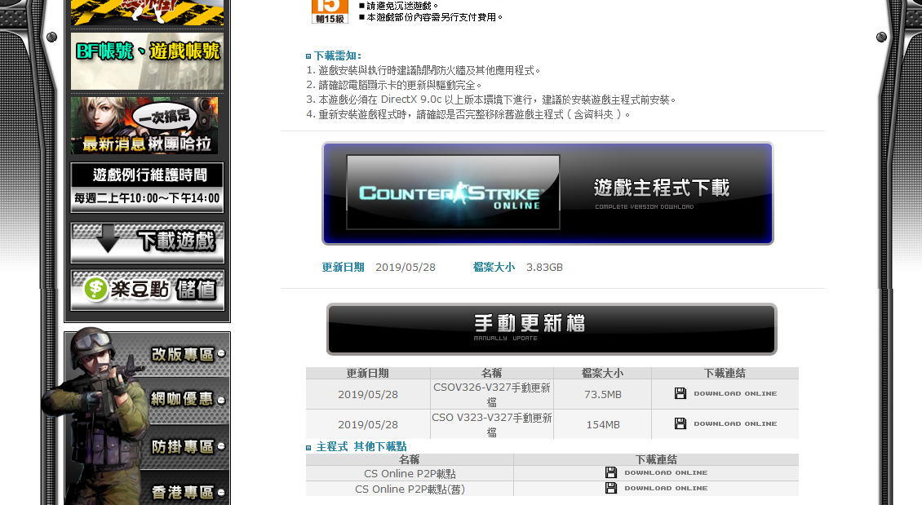This screenshot has width=922, height=505.
Task: Click the CSOV326-V327手動更新檔 name cell
Action: (491, 395)
